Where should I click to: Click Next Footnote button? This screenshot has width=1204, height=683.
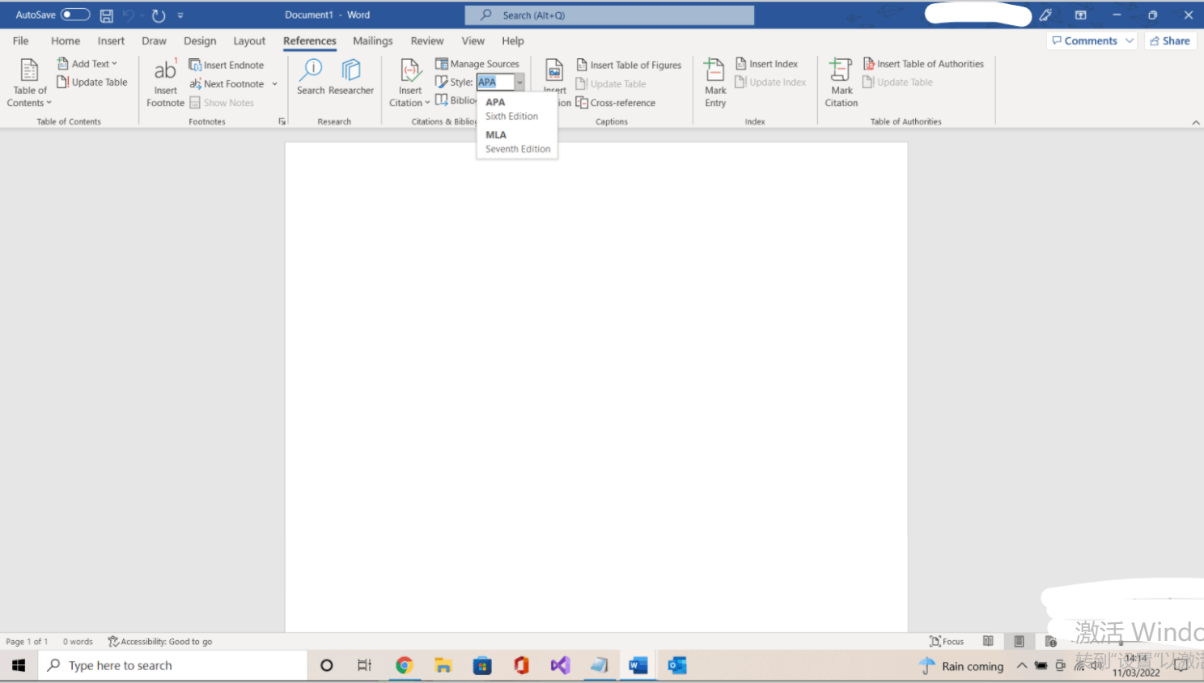[227, 83]
